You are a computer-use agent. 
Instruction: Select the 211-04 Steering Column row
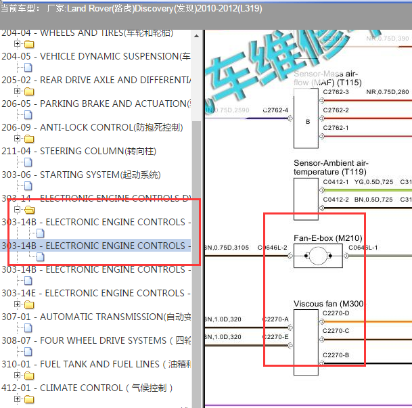pos(79,151)
